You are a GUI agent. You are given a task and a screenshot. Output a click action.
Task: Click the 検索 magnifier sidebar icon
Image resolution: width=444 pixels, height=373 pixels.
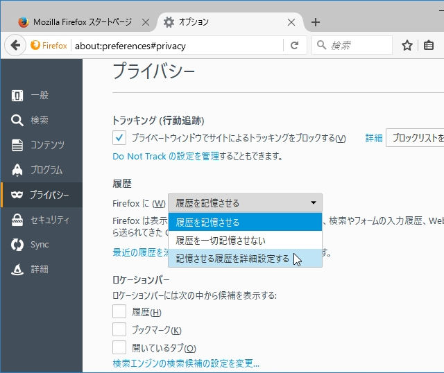pyautogui.click(x=17, y=120)
